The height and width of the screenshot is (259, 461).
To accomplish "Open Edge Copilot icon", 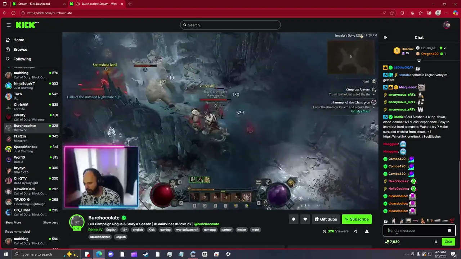I will [456, 13].
